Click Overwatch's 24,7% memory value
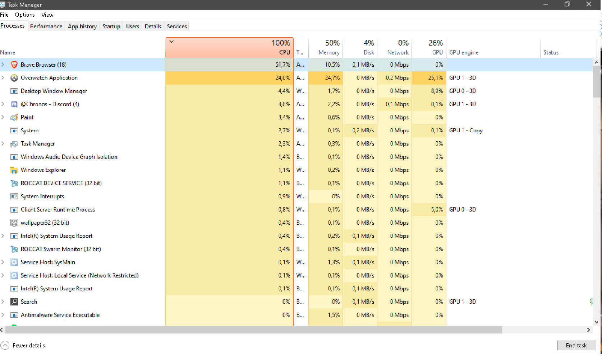Viewport: 602px width, 356px height. 332,78
